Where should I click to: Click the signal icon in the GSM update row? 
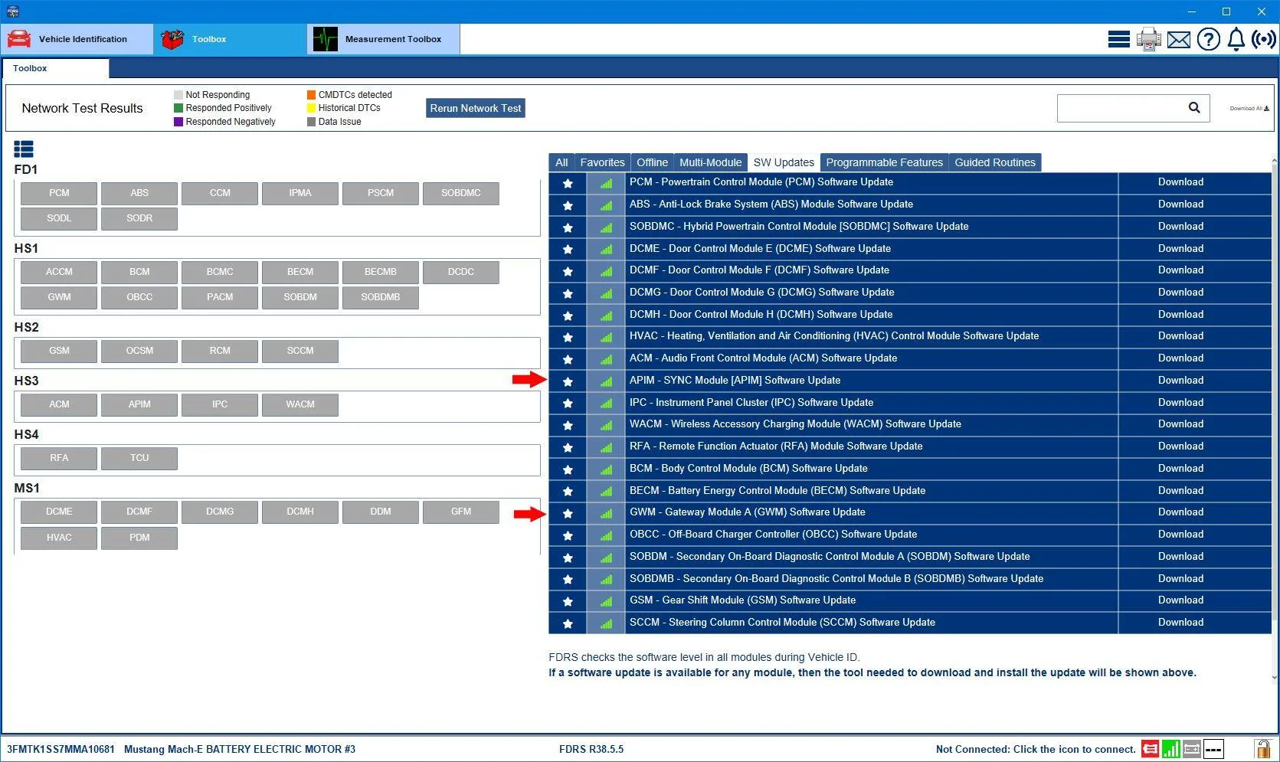point(606,601)
